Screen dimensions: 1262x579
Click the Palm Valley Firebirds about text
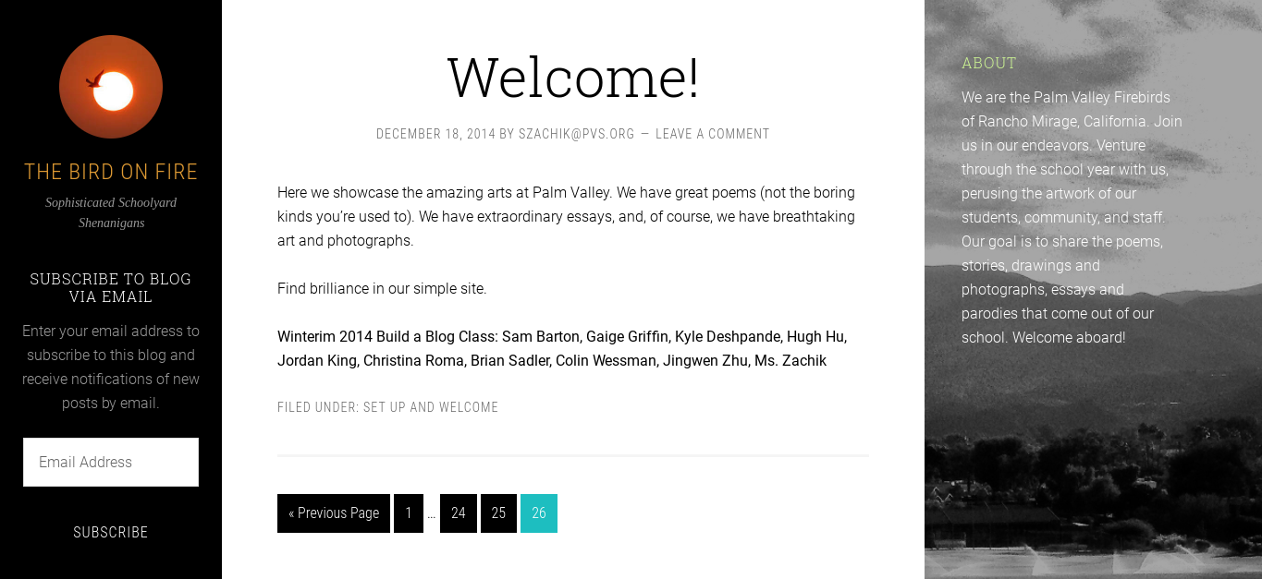pyautogui.click(x=1072, y=217)
